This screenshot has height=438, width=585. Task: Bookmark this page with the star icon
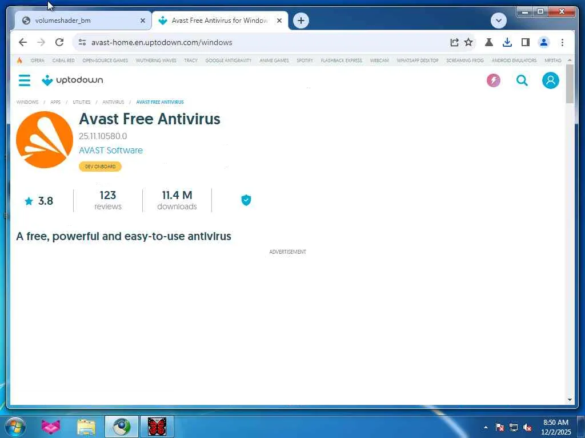468,42
